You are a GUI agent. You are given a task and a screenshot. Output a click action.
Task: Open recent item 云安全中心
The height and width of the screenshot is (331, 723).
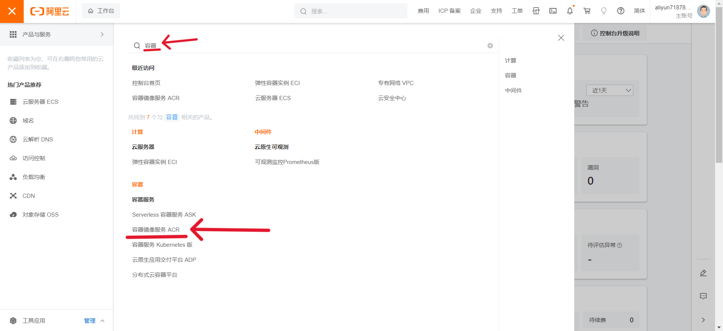coord(392,98)
